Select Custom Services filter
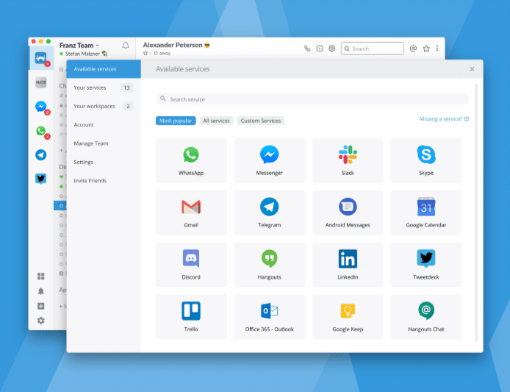The image size is (510, 392). point(261,121)
